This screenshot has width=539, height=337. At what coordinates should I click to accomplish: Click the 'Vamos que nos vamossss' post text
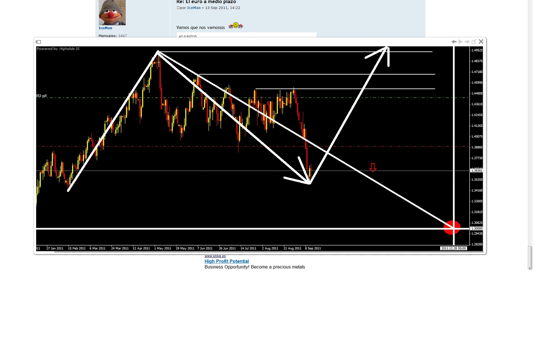pyautogui.click(x=201, y=27)
